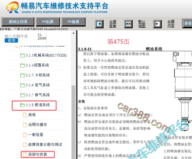
Task: Click the 燃油系统 page header title
Action: click(x=154, y=49)
